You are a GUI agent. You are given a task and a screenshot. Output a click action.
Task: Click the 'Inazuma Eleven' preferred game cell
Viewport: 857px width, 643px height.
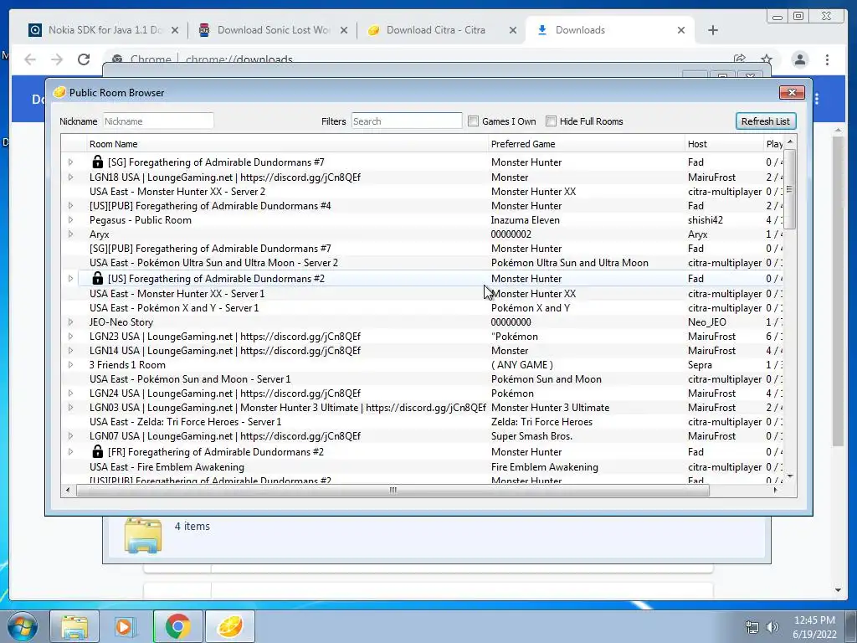click(526, 220)
